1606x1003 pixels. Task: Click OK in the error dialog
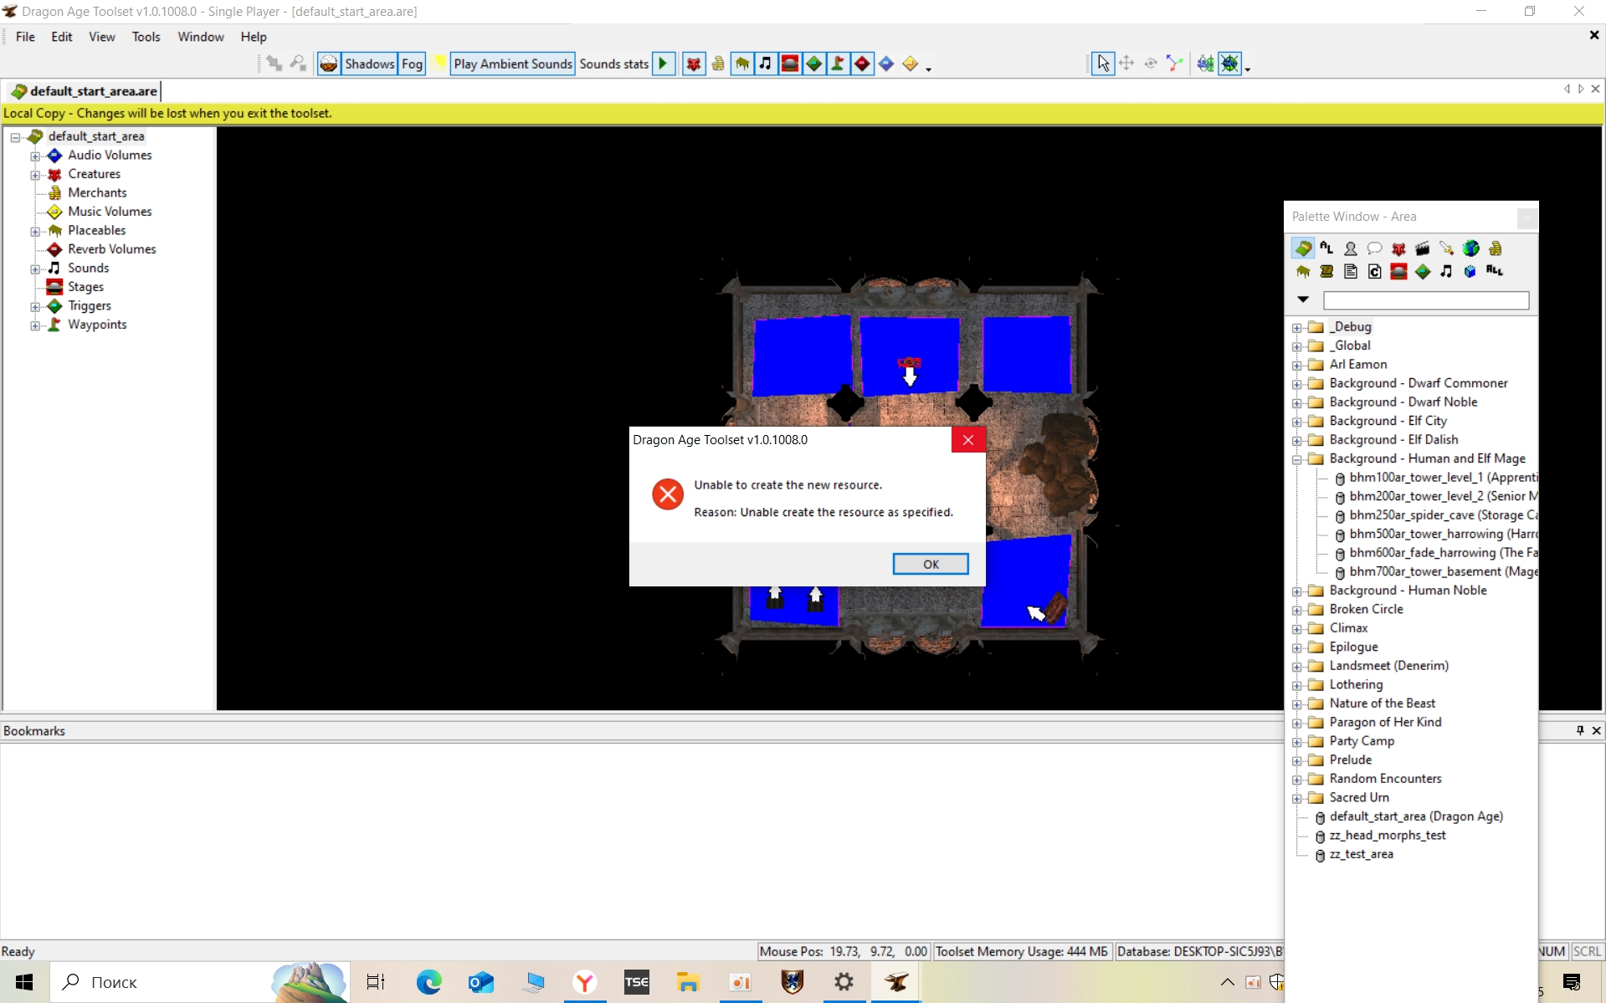coord(931,564)
